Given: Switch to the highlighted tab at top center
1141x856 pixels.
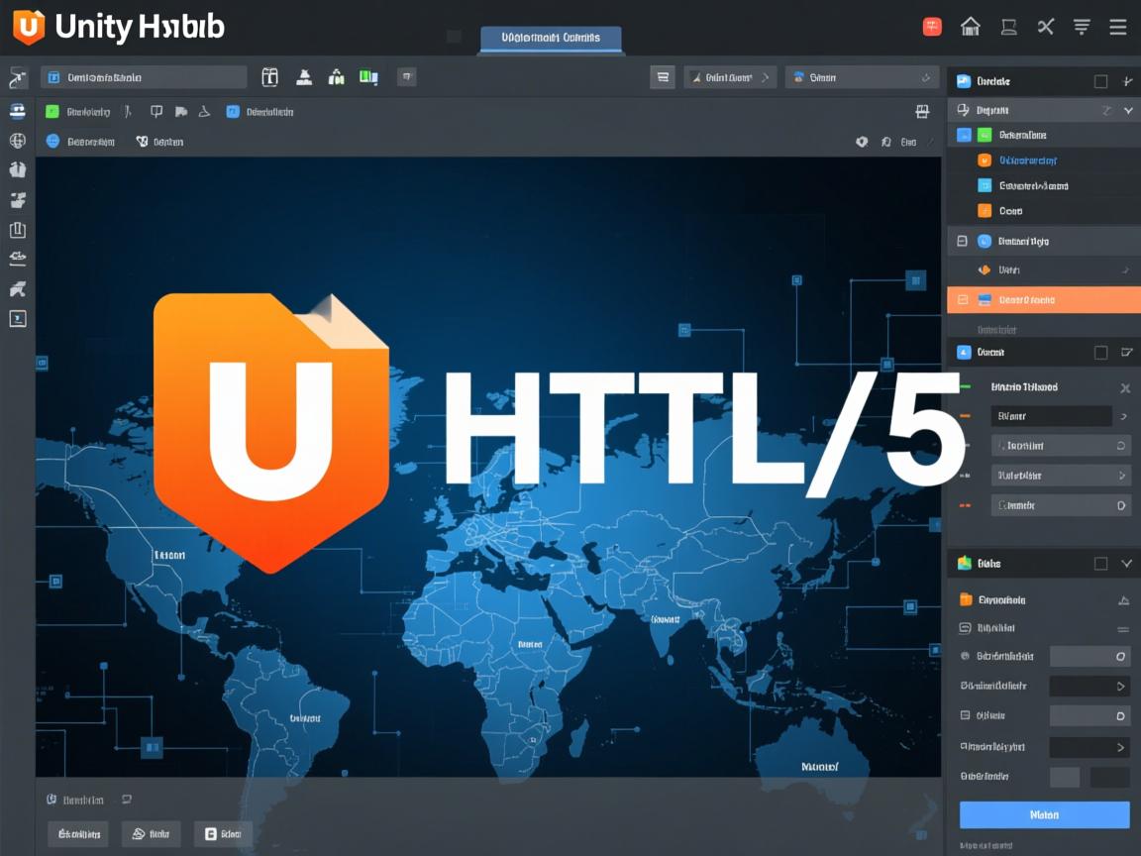Looking at the screenshot, I should tap(551, 38).
